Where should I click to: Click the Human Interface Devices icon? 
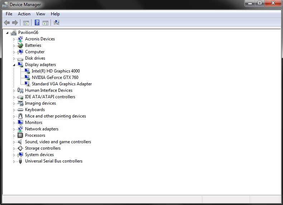(x=20, y=90)
